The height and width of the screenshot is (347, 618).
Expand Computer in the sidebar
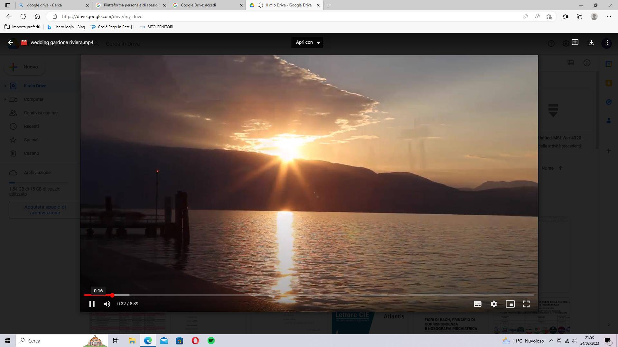[5, 99]
